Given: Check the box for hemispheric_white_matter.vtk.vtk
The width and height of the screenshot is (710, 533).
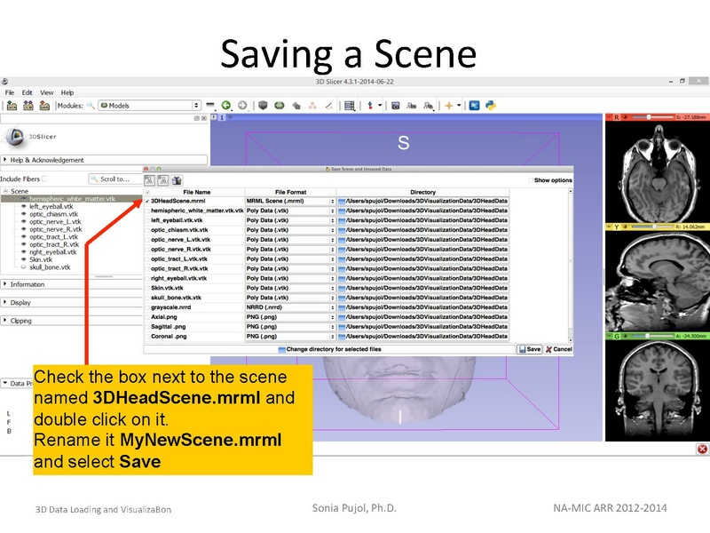Looking at the screenshot, I should [x=147, y=211].
